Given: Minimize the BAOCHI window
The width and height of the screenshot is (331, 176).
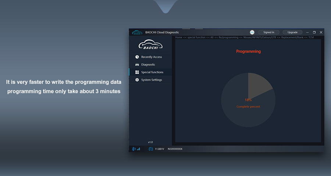Looking at the screenshot, I should click(x=307, y=32).
